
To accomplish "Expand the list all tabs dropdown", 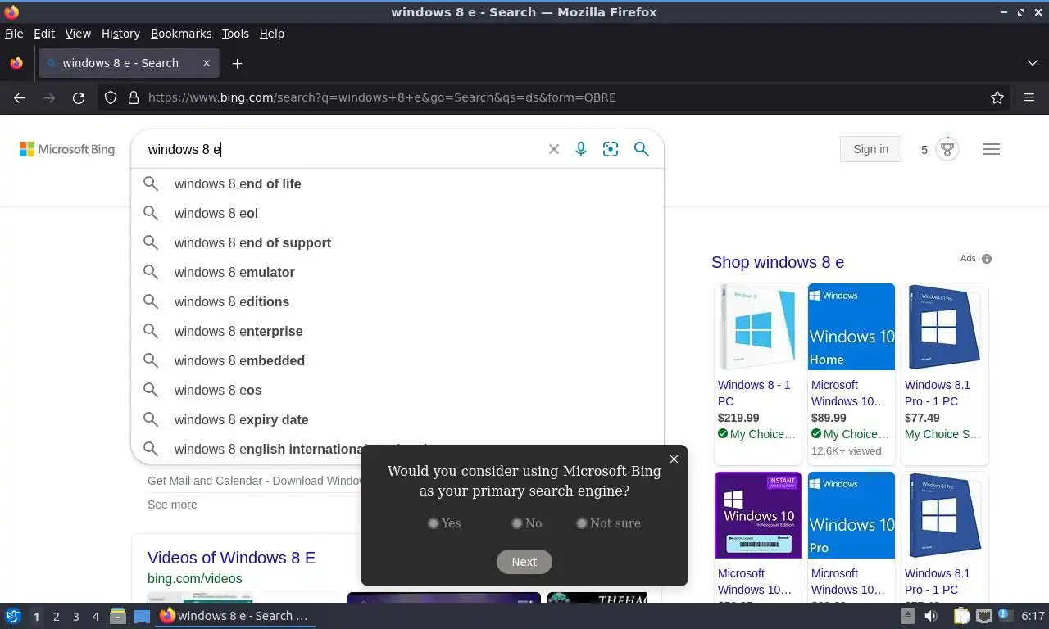I will tap(1033, 63).
